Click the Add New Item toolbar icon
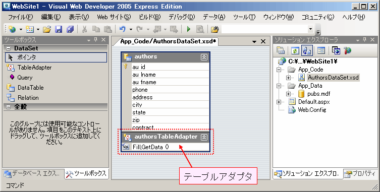Screen dimensions: 380x192 point(30,29)
